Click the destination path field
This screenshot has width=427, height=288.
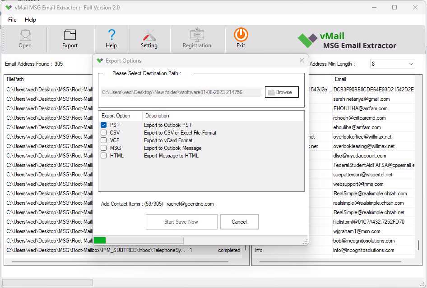(x=181, y=92)
